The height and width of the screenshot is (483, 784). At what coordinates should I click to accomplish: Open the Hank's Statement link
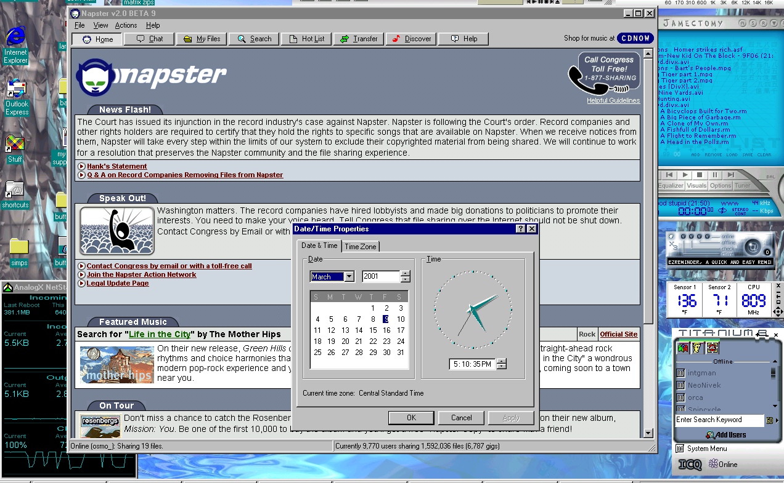point(116,166)
